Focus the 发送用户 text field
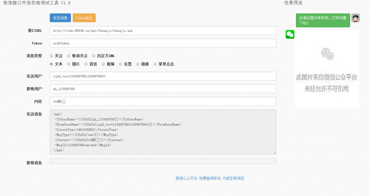Image resolution: width=370 pixels, height=196 pixels. click(163, 76)
